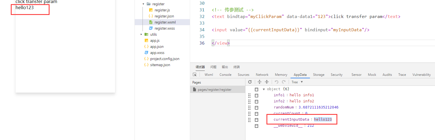This screenshot has height=140, width=435.
Task: Open the Sources debugger tab
Action: (244, 75)
